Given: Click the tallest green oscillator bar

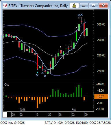Looking at the screenshot, I should click(x=79, y=91).
